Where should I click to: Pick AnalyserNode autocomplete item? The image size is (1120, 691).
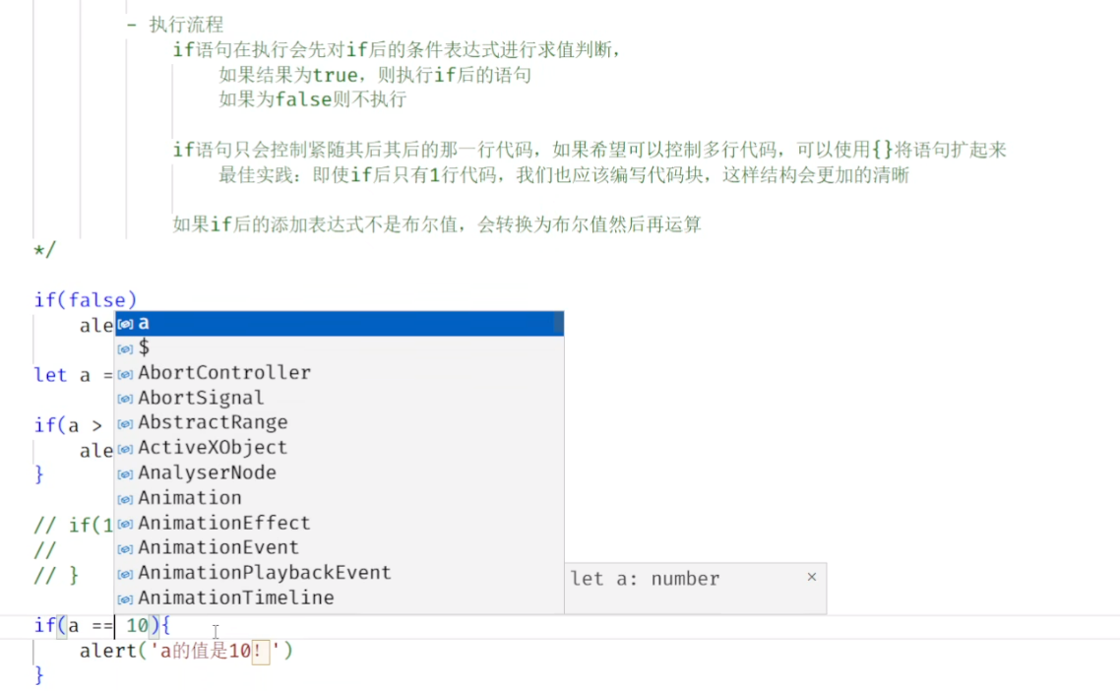(x=340, y=473)
